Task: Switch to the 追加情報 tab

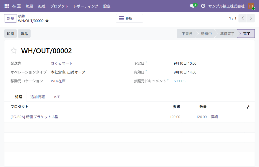Action: pos(38,97)
